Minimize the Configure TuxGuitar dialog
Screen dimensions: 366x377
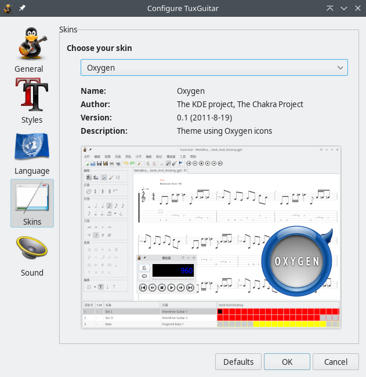click(x=343, y=9)
